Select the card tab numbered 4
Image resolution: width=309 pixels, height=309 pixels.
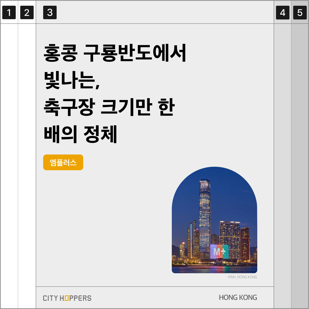coord(283,13)
